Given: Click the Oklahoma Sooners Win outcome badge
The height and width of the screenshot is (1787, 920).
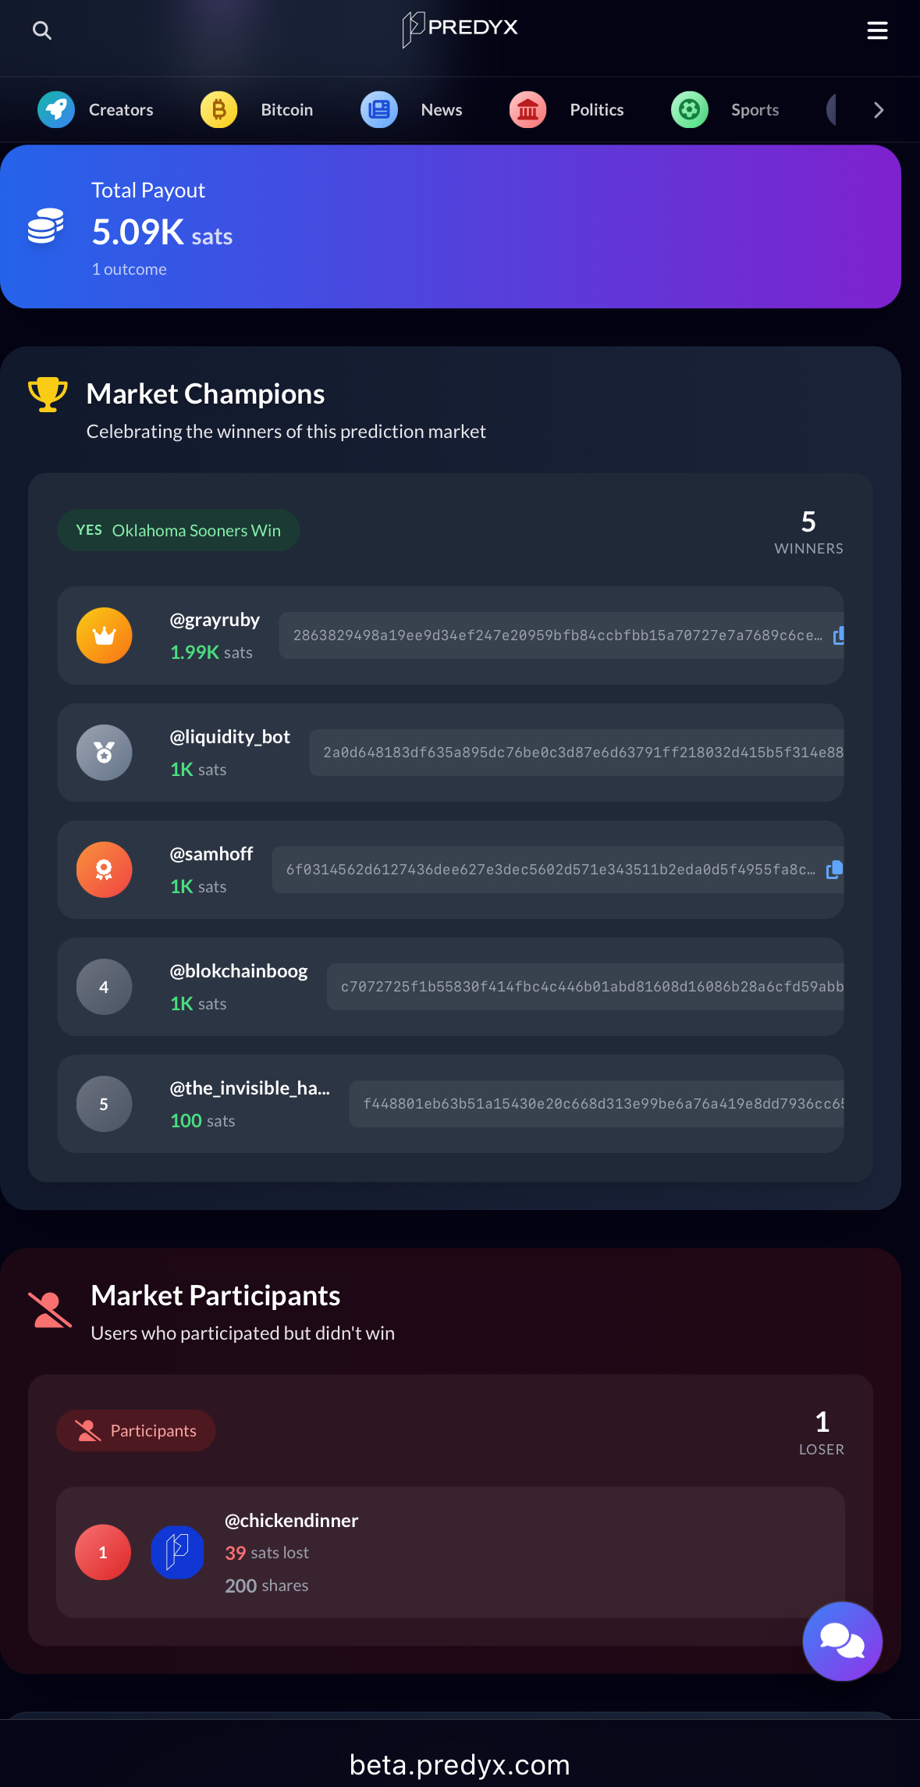Looking at the screenshot, I should pyautogui.click(x=179, y=530).
